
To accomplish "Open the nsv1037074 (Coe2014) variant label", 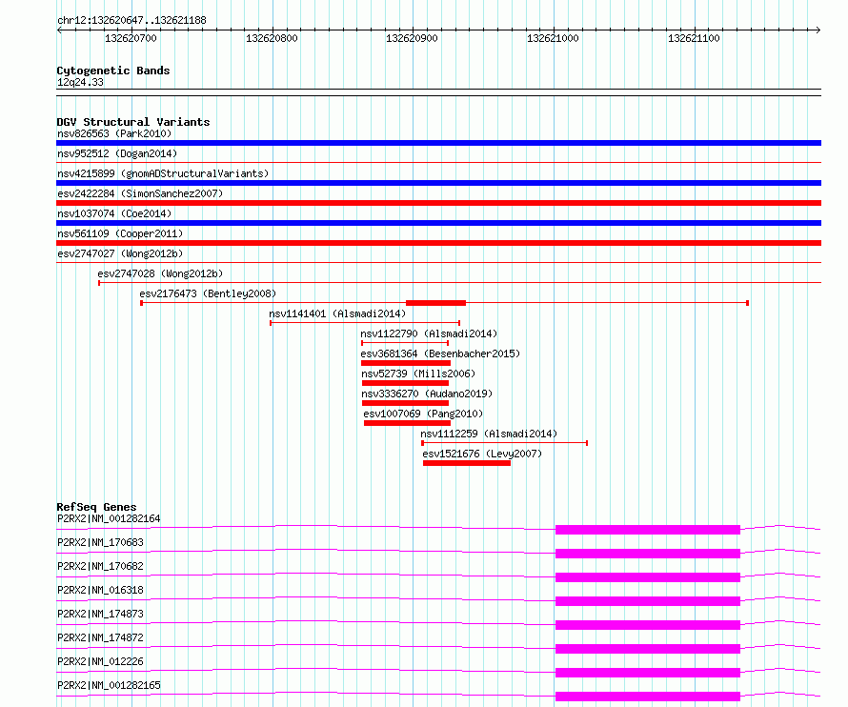I will (114, 213).
